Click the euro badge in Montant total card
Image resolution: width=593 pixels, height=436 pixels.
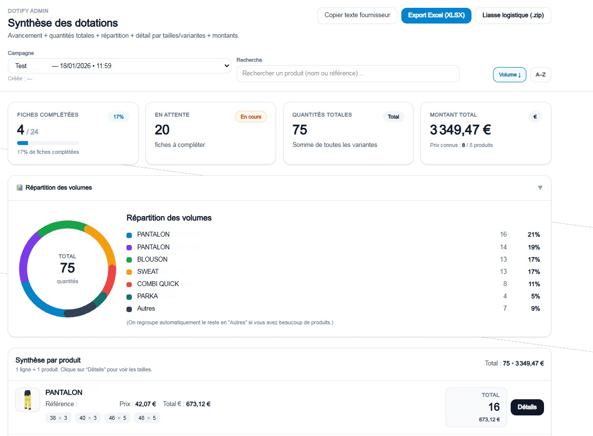tap(535, 117)
